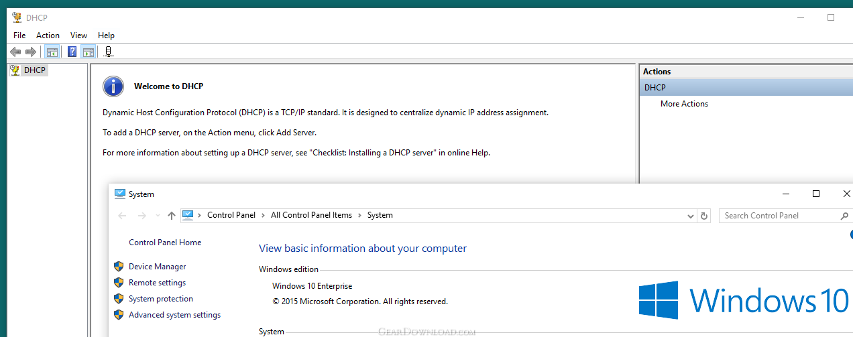Click Windows 10 Enterprise edition text

click(x=312, y=286)
